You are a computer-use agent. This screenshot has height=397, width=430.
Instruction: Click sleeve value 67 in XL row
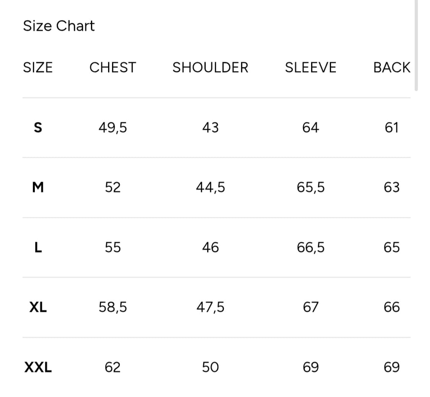pyautogui.click(x=310, y=307)
